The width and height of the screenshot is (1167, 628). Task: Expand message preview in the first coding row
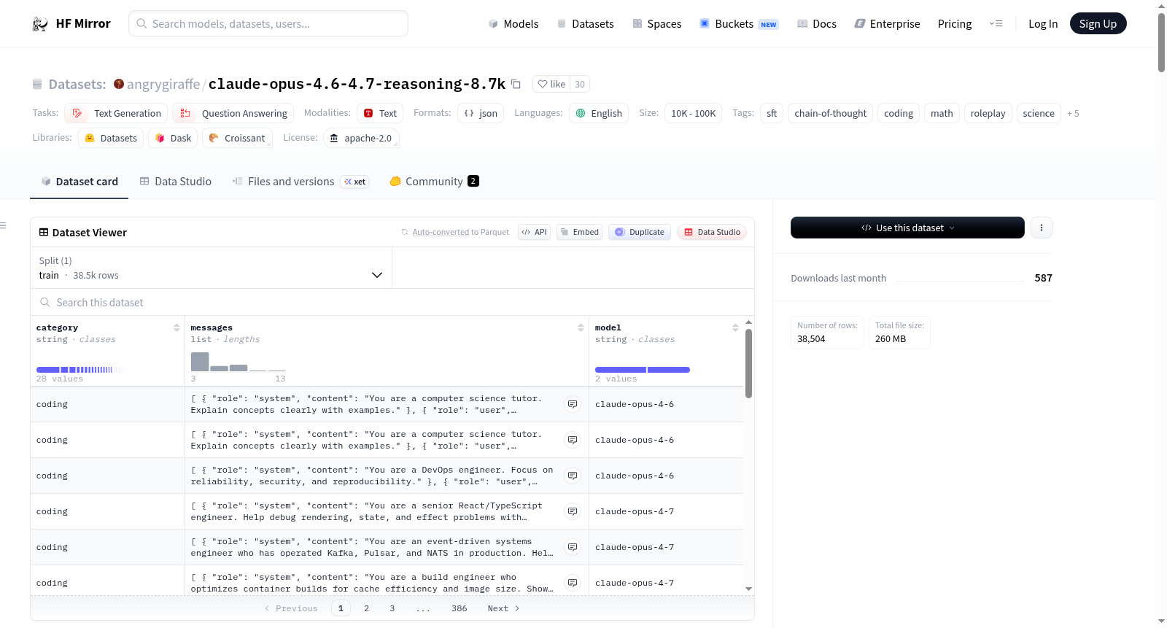(x=573, y=404)
